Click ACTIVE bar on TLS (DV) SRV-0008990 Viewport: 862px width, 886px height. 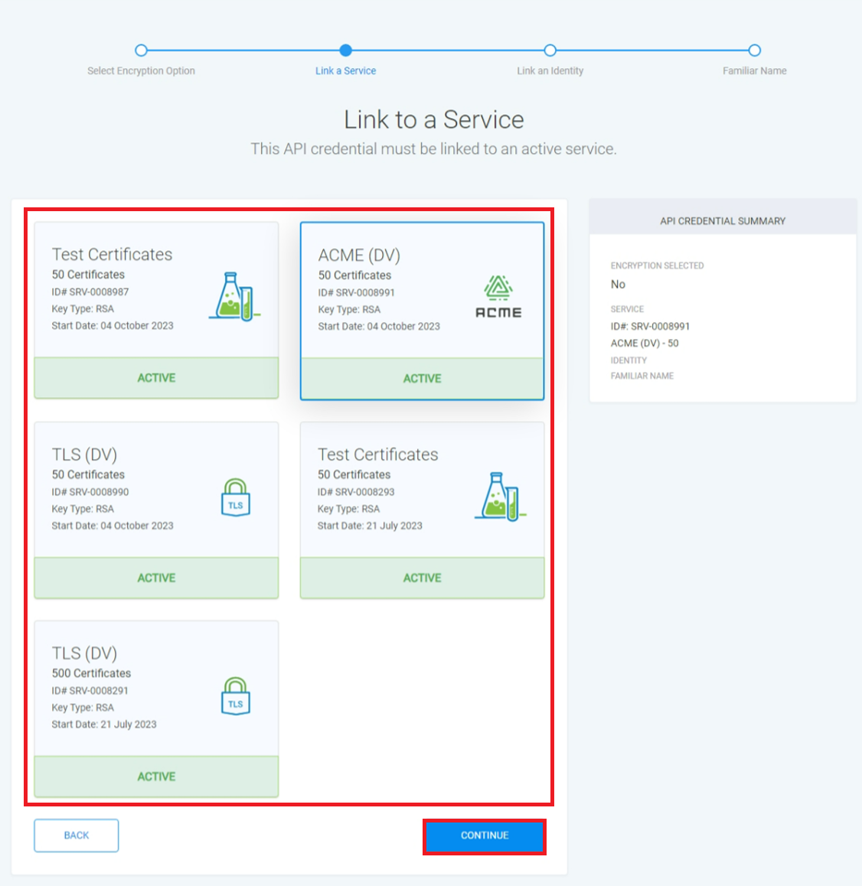point(156,578)
